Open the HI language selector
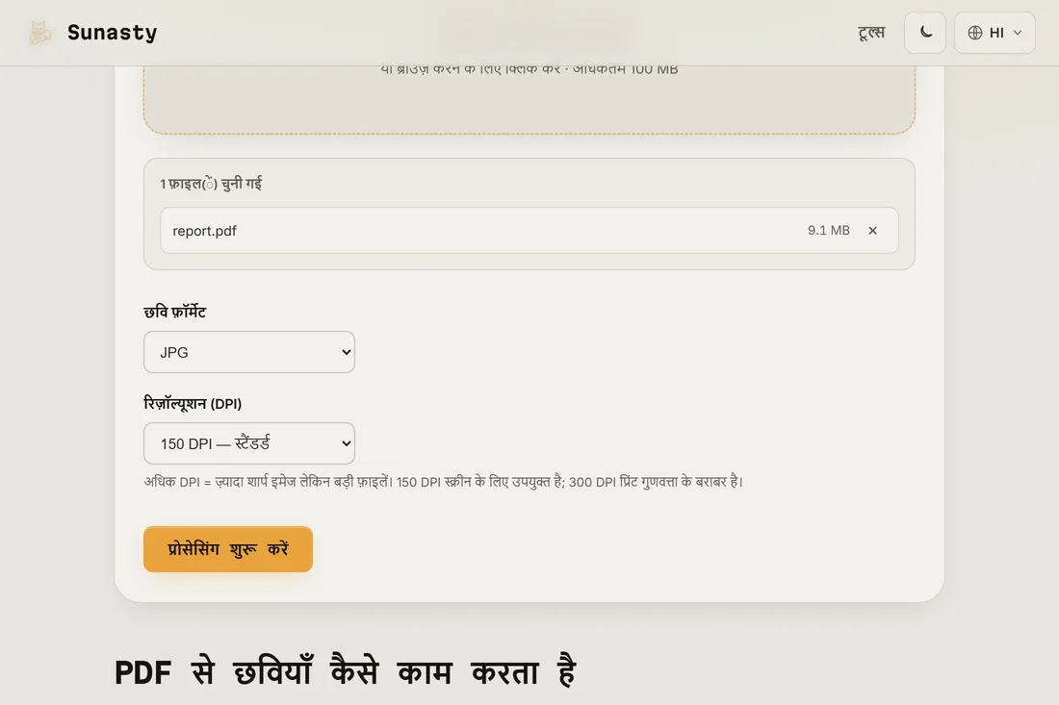 point(994,33)
